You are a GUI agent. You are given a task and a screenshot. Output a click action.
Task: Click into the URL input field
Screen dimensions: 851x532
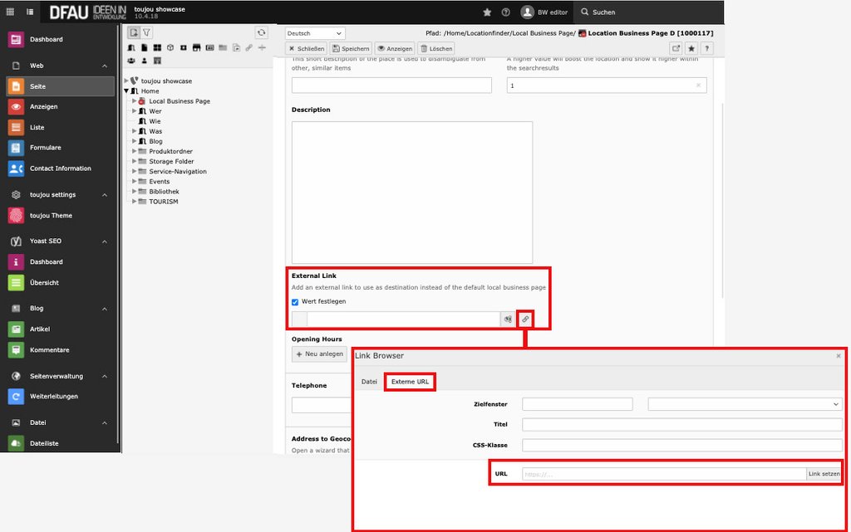pos(663,474)
